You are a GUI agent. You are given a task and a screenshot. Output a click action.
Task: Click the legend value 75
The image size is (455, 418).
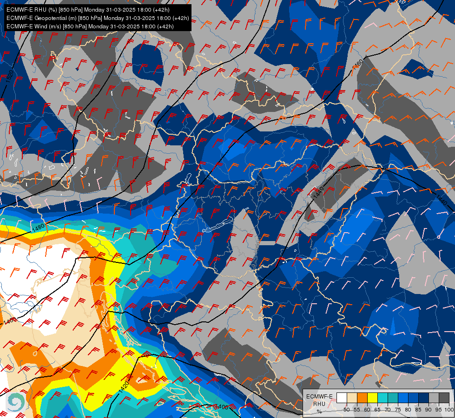tap(398, 410)
